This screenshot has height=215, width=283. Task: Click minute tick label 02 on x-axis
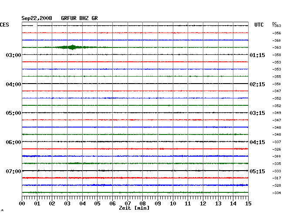52,203
